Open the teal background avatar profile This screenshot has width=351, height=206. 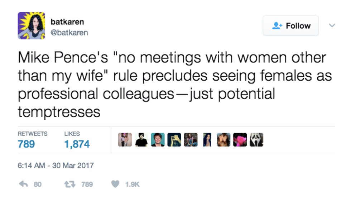pyautogui.click(x=158, y=140)
